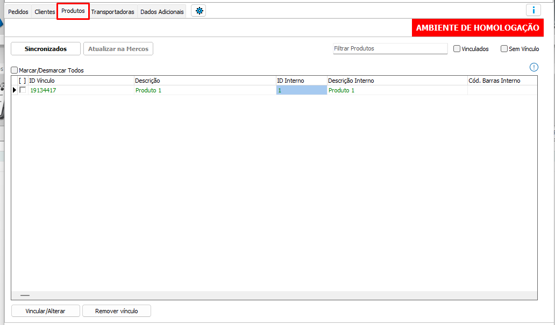Screen dimensions: 555x325
Task: Click the Remover vínculo button
Action: pos(116,311)
